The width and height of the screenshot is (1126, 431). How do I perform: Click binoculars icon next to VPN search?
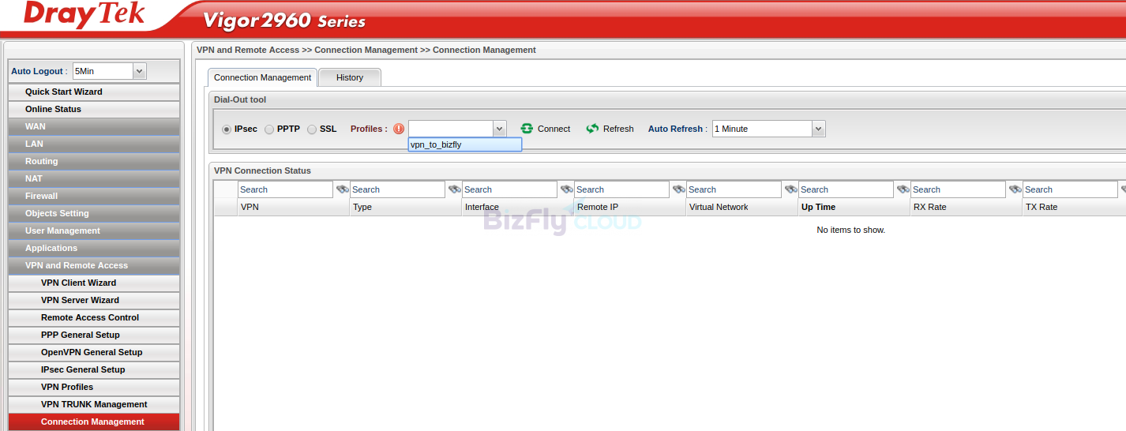pyautogui.click(x=342, y=189)
